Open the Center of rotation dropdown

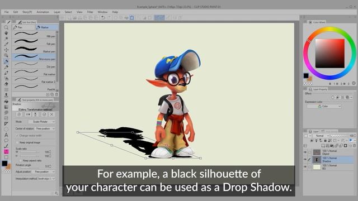click(45, 128)
